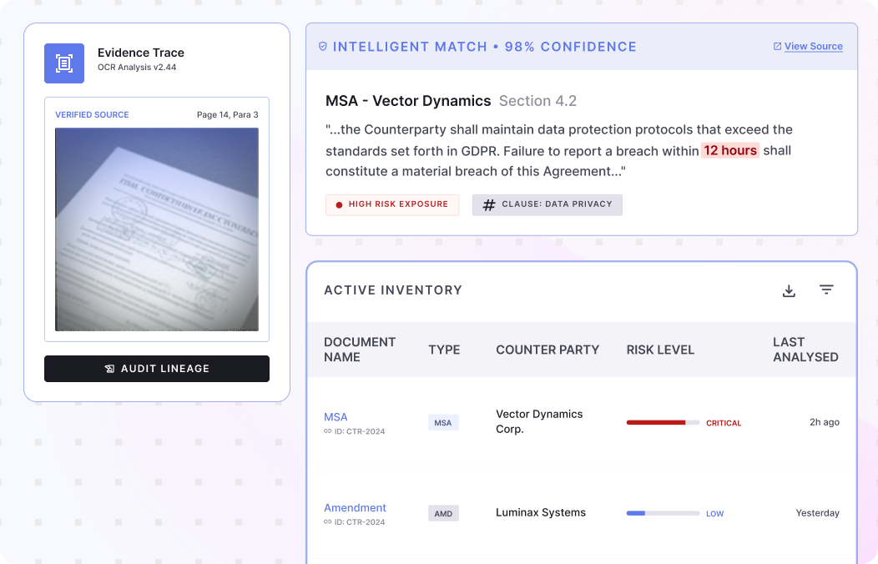Click the Section 4.2 label
The width and height of the screenshot is (878, 564).
(x=537, y=101)
